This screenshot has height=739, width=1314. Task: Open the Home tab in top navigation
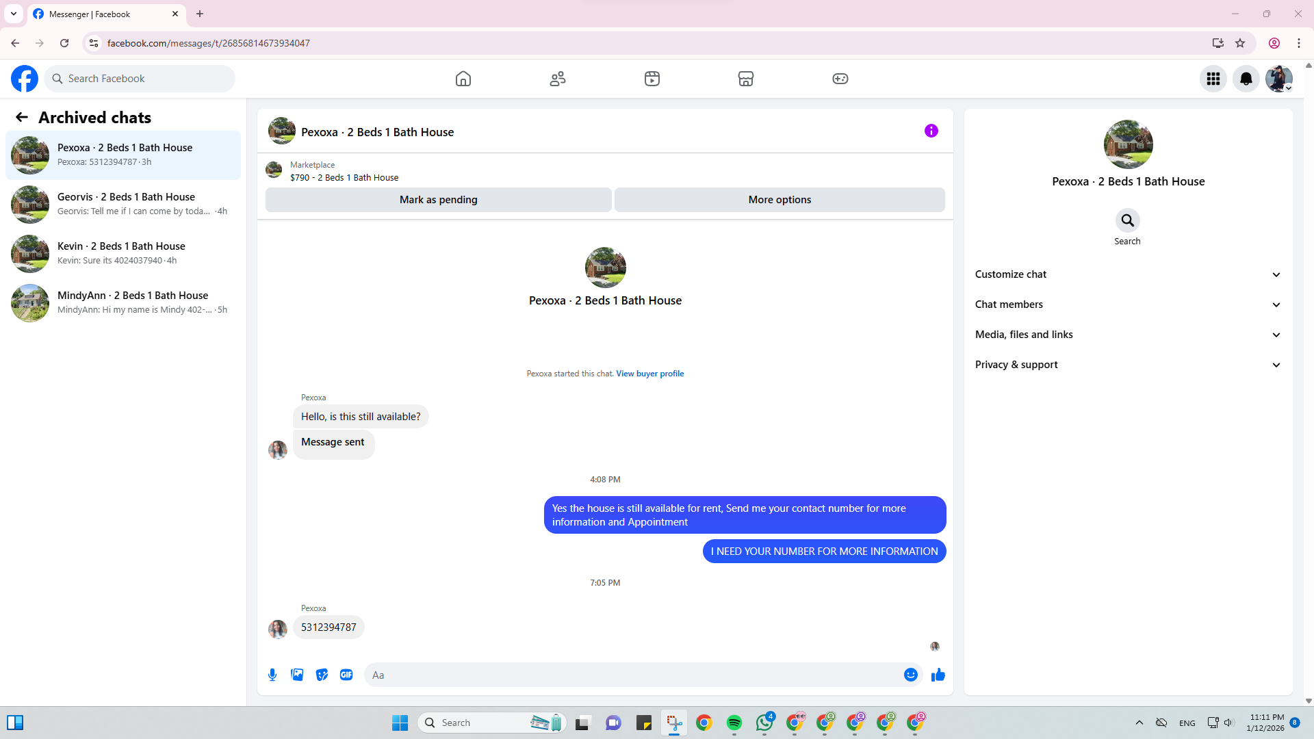pos(463,79)
